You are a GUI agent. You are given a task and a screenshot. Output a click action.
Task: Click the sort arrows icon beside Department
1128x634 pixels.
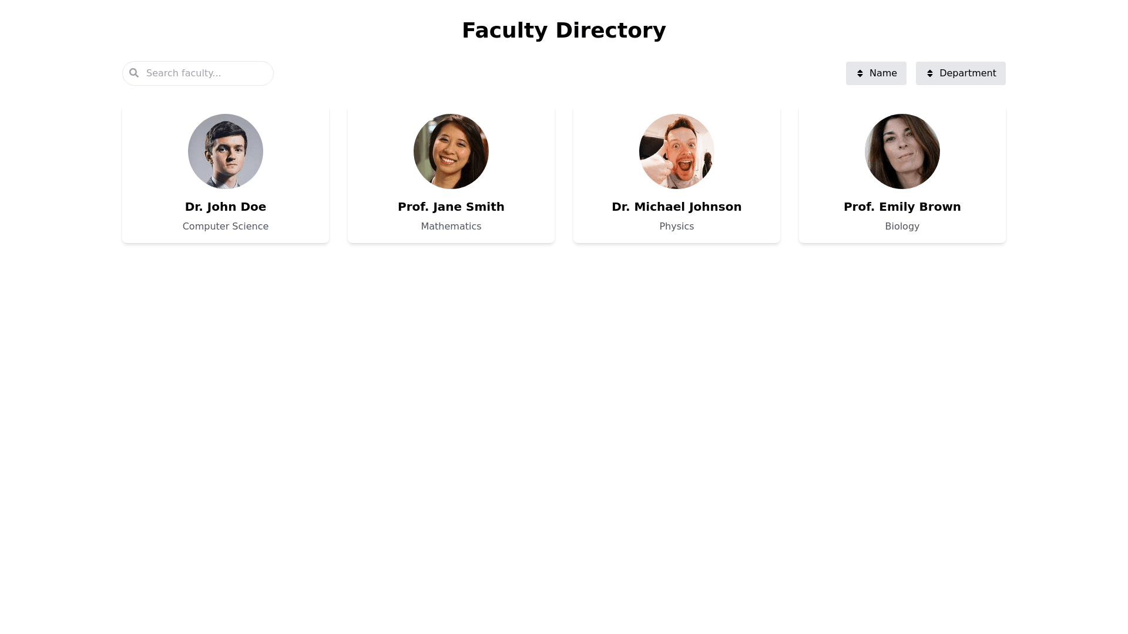pyautogui.click(x=930, y=73)
